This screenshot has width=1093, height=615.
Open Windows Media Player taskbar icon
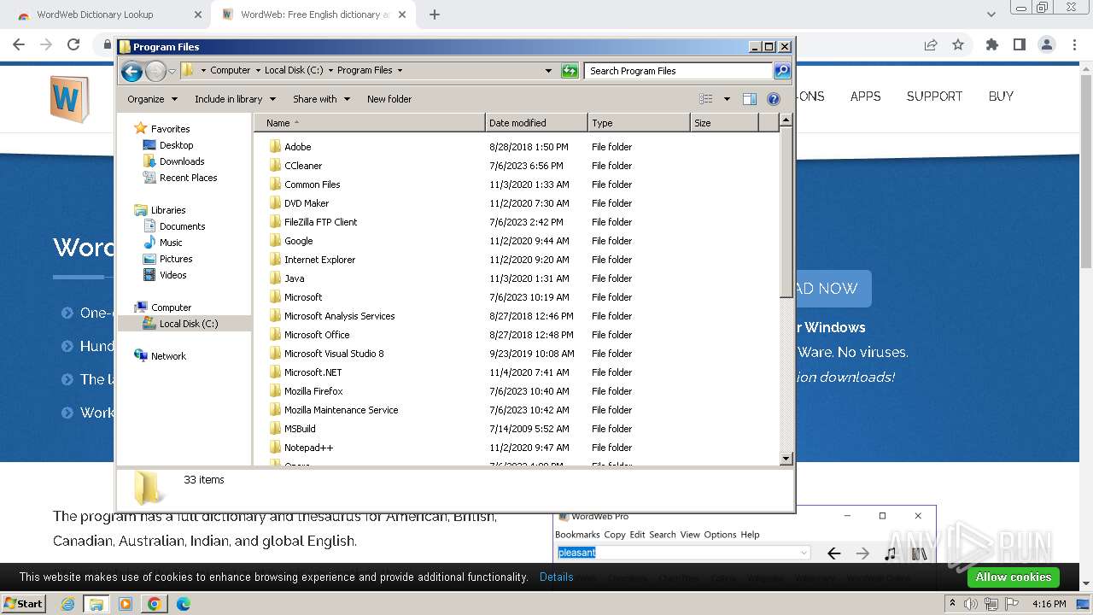[x=126, y=604]
